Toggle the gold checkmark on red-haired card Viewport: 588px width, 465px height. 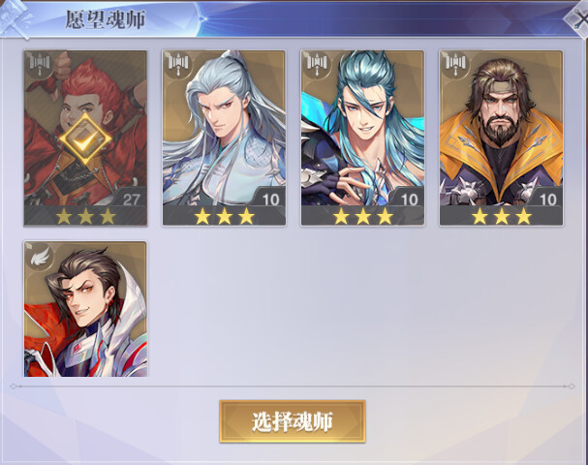tap(85, 139)
